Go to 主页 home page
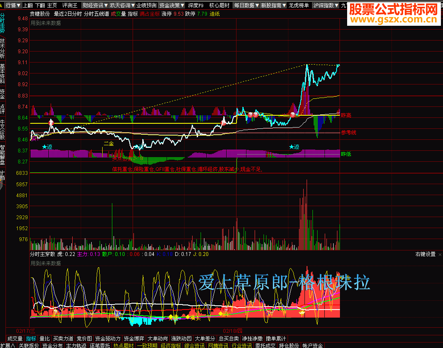 (x=52, y=5)
